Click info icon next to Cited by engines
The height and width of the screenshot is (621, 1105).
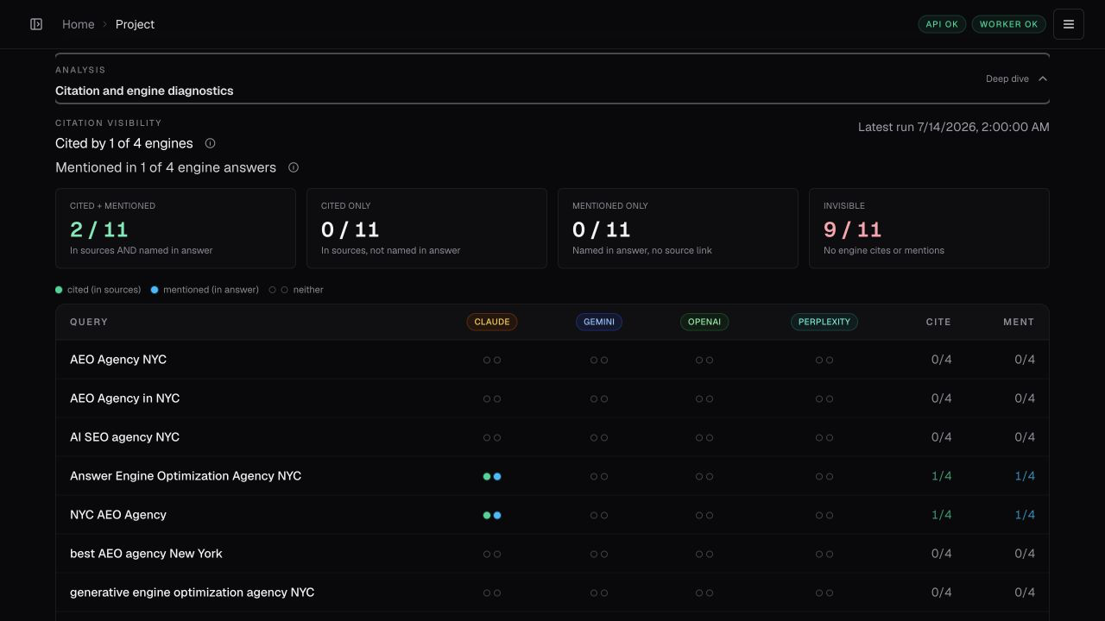(210, 143)
